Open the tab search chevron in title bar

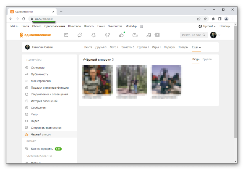coord(205,10)
